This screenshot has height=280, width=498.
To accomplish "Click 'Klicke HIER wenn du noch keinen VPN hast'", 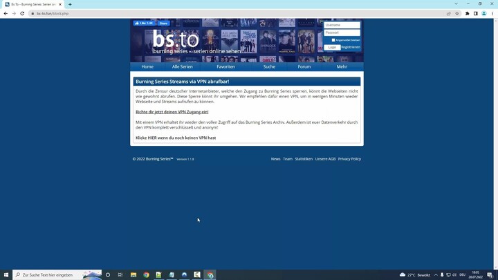I will pyautogui.click(x=176, y=138).
